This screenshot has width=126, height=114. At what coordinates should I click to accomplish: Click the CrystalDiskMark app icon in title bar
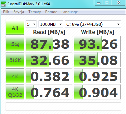pos(3,4)
